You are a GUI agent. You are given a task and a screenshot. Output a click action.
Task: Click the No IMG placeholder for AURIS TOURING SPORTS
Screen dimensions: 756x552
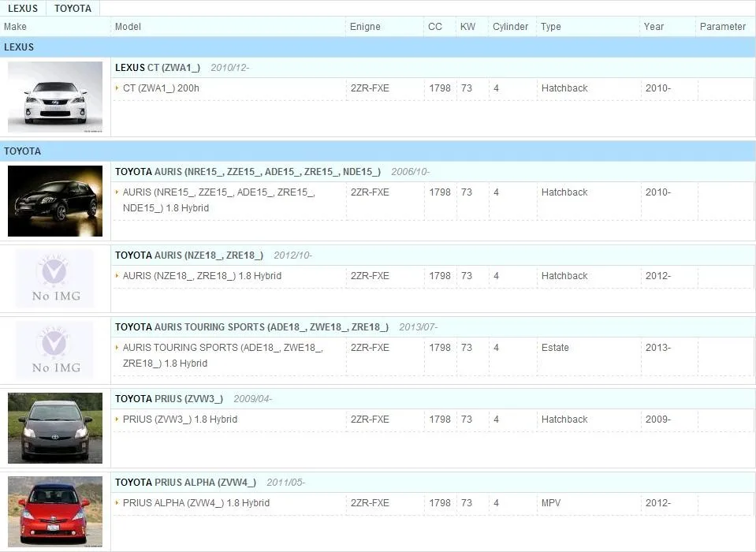[x=55, y=350]
